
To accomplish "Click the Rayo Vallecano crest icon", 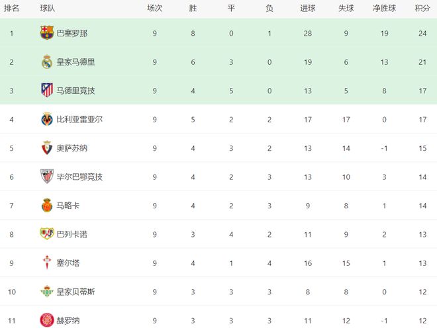I will pyautogui.click(x=47, y=233).
